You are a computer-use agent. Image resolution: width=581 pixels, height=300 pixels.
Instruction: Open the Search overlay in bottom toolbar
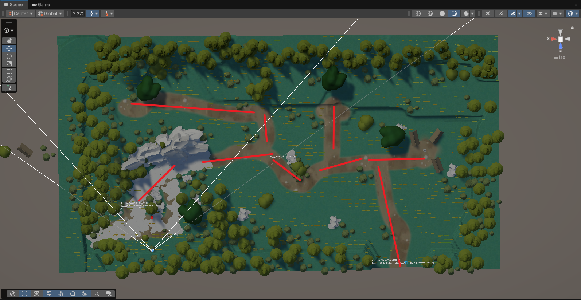click(x=97, y=294)
